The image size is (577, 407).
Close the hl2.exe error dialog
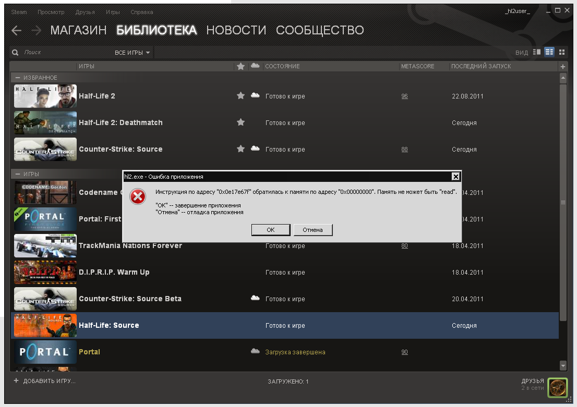[x=455, y=177]
